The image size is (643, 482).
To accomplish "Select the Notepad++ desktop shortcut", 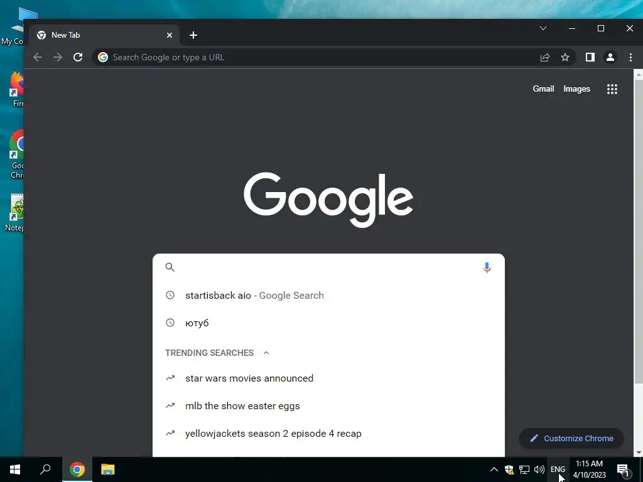I will coord(16,213).
